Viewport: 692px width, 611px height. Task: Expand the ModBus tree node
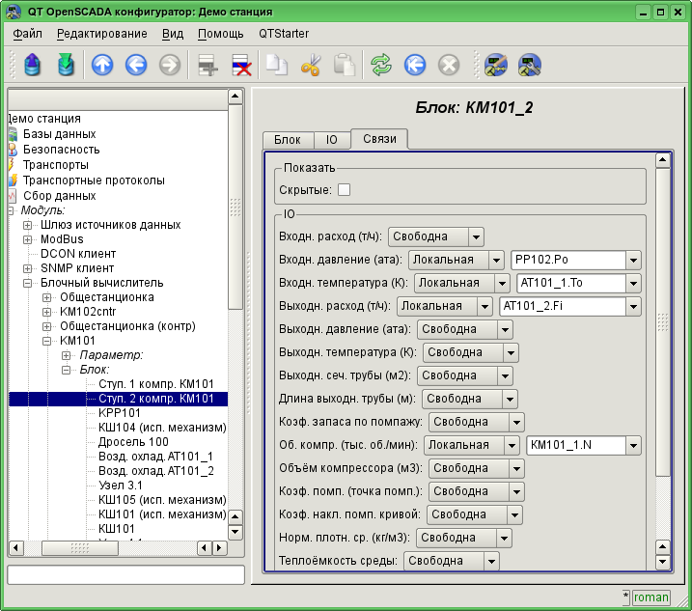[x=27, y=239]
